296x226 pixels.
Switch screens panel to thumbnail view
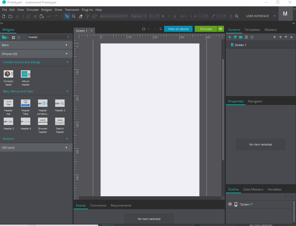click(252, 37)
